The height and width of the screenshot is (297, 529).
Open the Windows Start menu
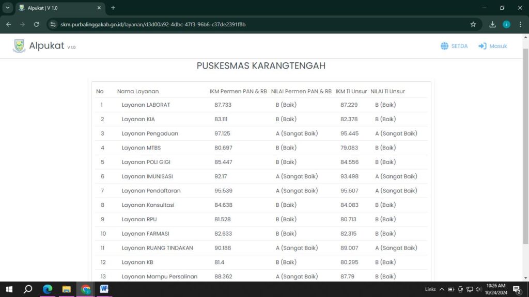[x=9, y=289]
